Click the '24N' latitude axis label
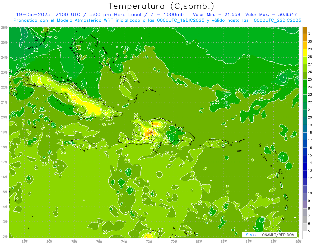This screenshot has height=245, width=317. click(4, 57)
